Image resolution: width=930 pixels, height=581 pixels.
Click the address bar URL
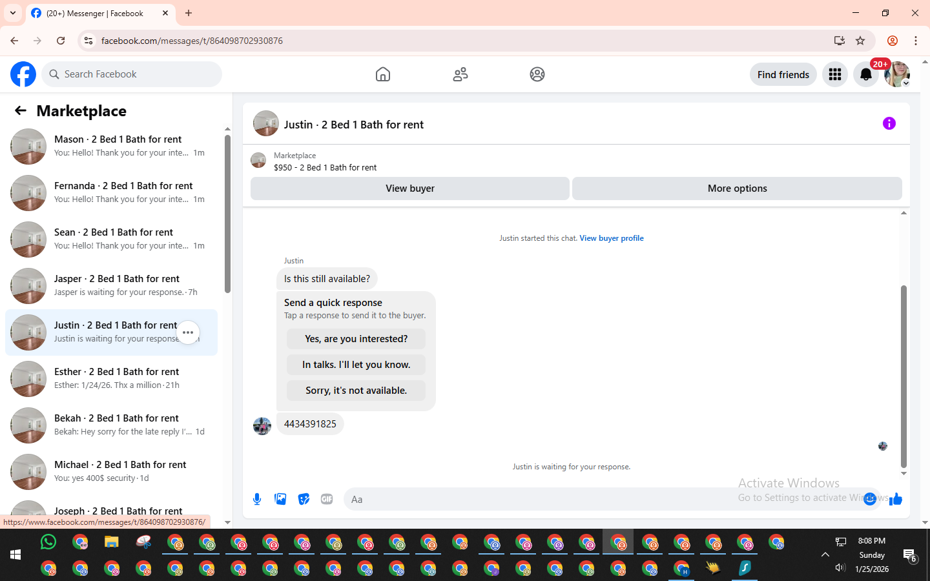pyautogui.click(x=192, y=41)
